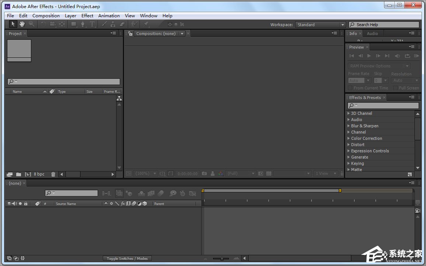Open the Composition (none) dropdown arrow

(x=182, y=33)
